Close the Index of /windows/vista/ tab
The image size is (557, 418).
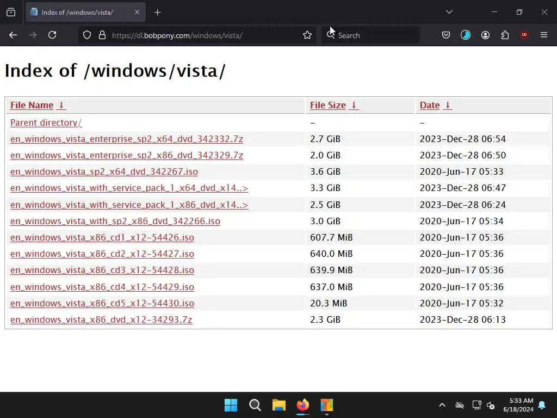click(x=137, y=13)
